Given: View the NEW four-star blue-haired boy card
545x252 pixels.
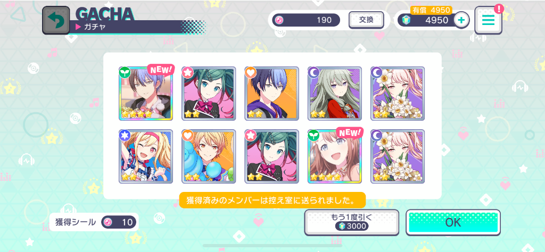Looking at the screenshot, I should pyautogui.click(x=146, y=94).
